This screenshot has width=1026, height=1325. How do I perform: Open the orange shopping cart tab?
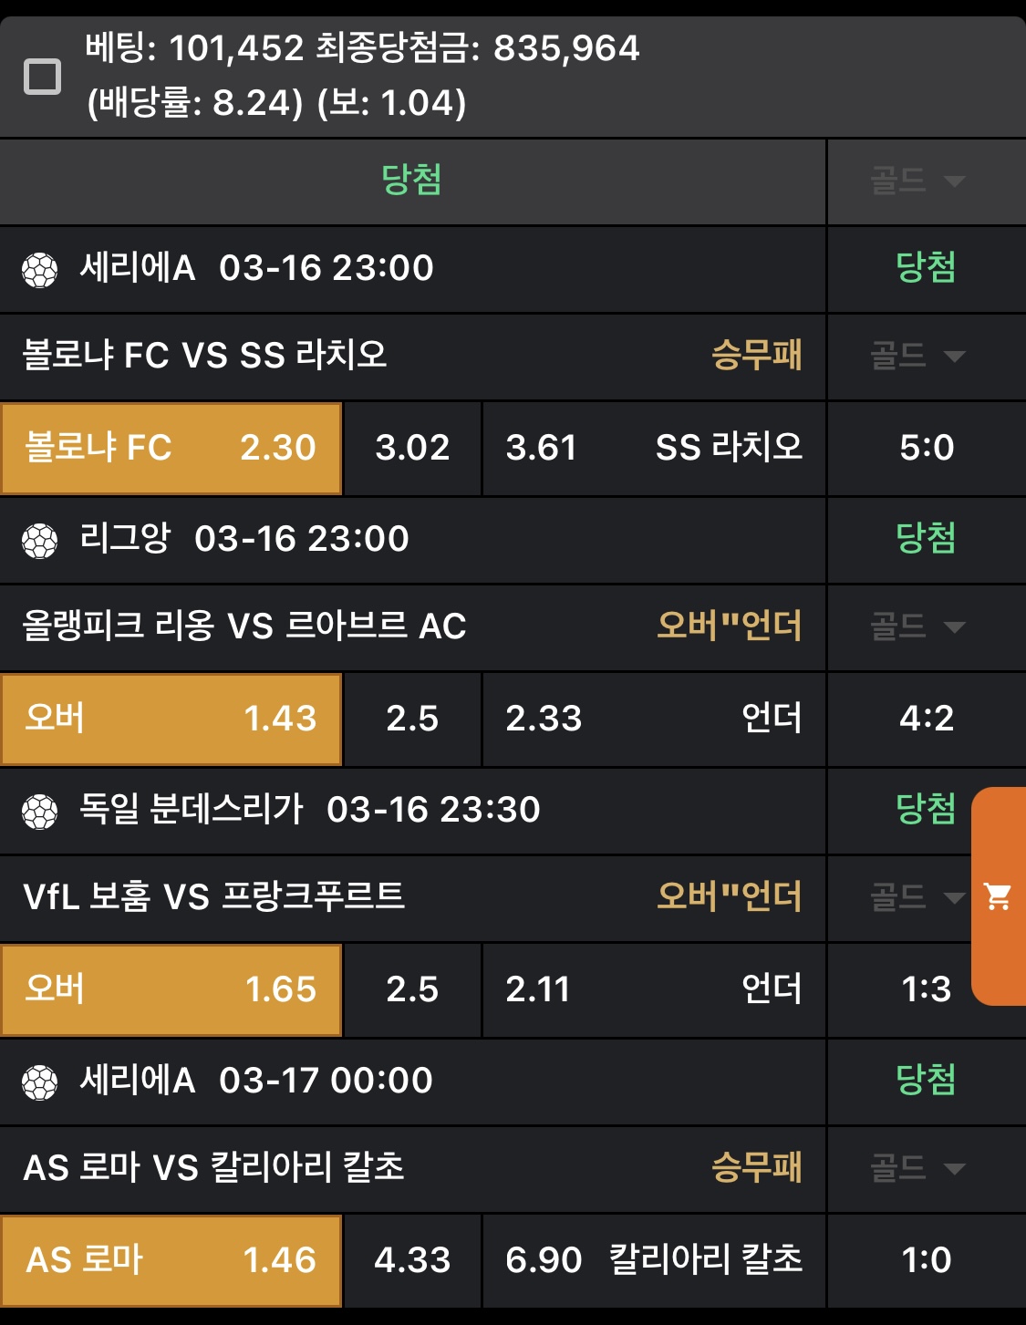pos(999,896)
